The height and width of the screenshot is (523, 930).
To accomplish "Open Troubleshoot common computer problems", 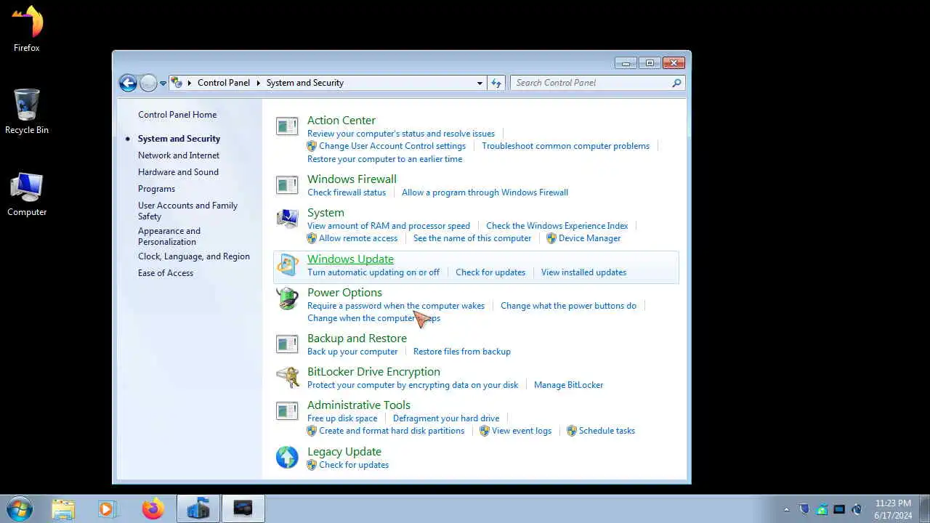I will click(x=565, y=146).
